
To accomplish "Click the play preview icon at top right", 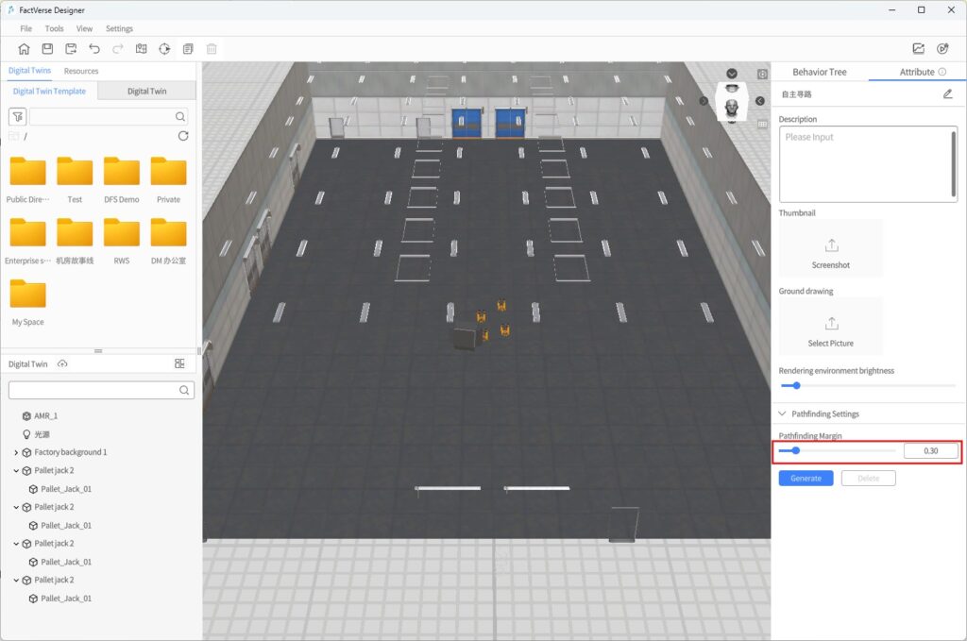I will point(942,49).
